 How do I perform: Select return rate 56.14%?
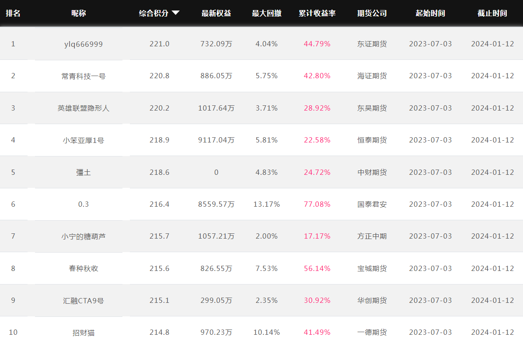pyautogui.click(x=317, y=268)
